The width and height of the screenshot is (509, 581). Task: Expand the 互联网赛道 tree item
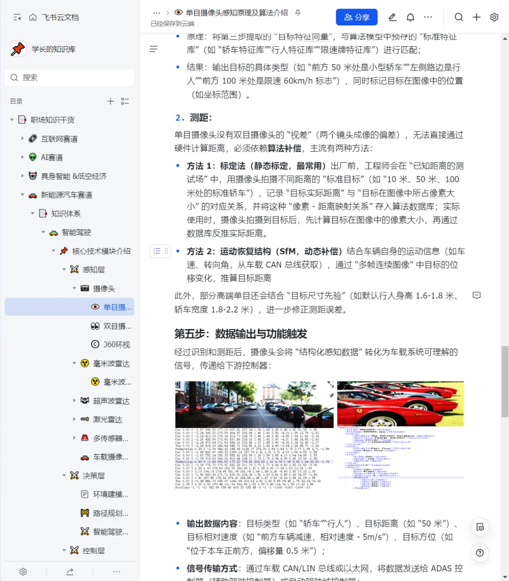pos(22,138)
